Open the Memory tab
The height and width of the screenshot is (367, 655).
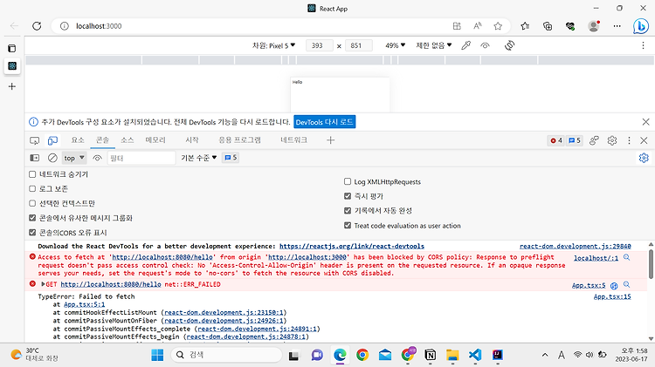pyautogui.click(x=155, y=140)
